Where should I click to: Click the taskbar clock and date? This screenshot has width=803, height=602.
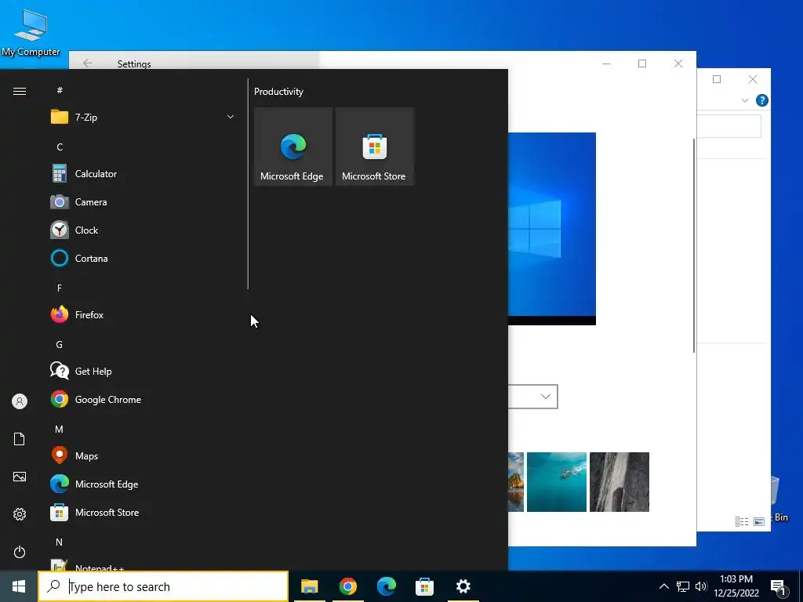pos(736,586)
